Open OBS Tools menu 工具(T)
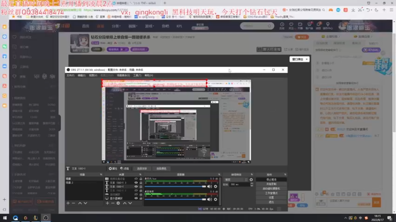Image resolution: width=396 pixels, height=222 pixels. pyautogui.click(x=137, y=75)
